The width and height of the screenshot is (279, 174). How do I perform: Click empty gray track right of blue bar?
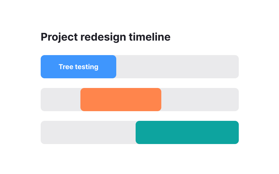coord(177,67)
